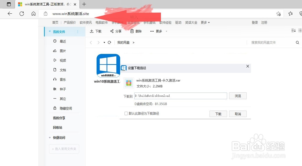The height and width of the screenshot is (166, 302).
Task: Refresh the netdisk file list
Action: (x=109, y=42)
